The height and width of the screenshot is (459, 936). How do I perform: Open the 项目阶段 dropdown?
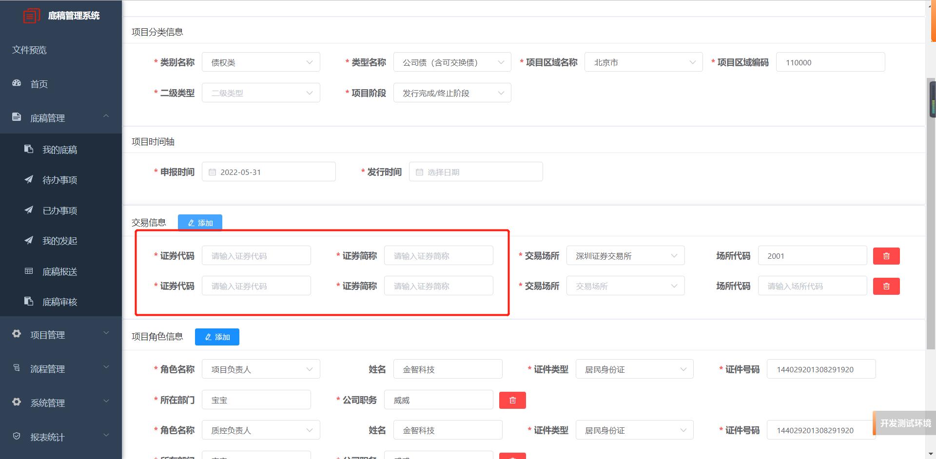click(452, 93)
